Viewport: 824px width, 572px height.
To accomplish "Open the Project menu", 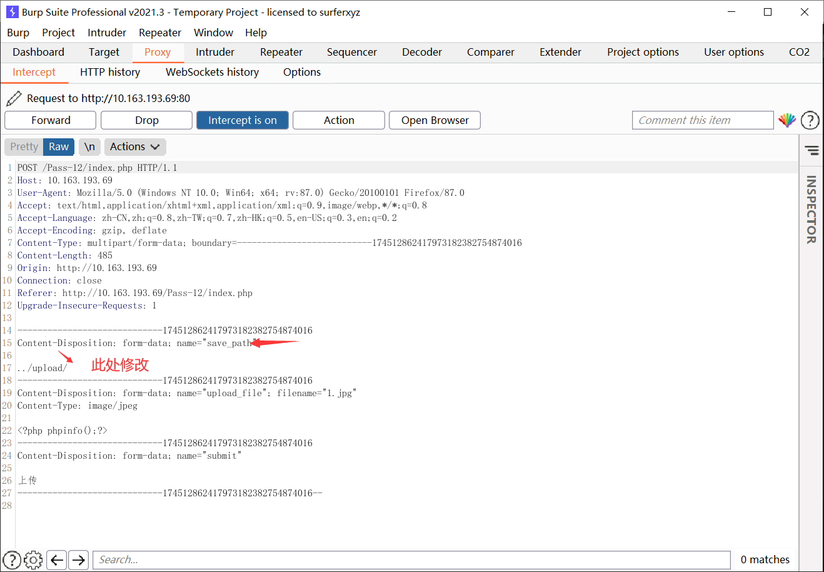I will tap(58, 33).
